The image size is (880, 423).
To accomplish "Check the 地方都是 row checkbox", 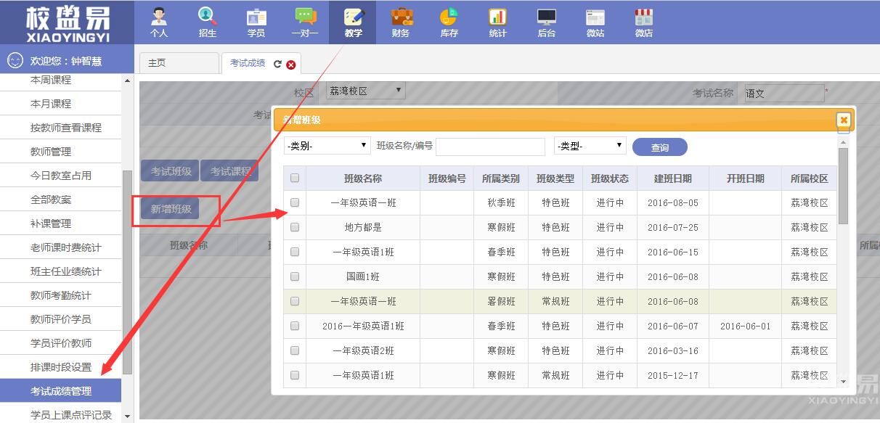I will click(x=295, y=227).
